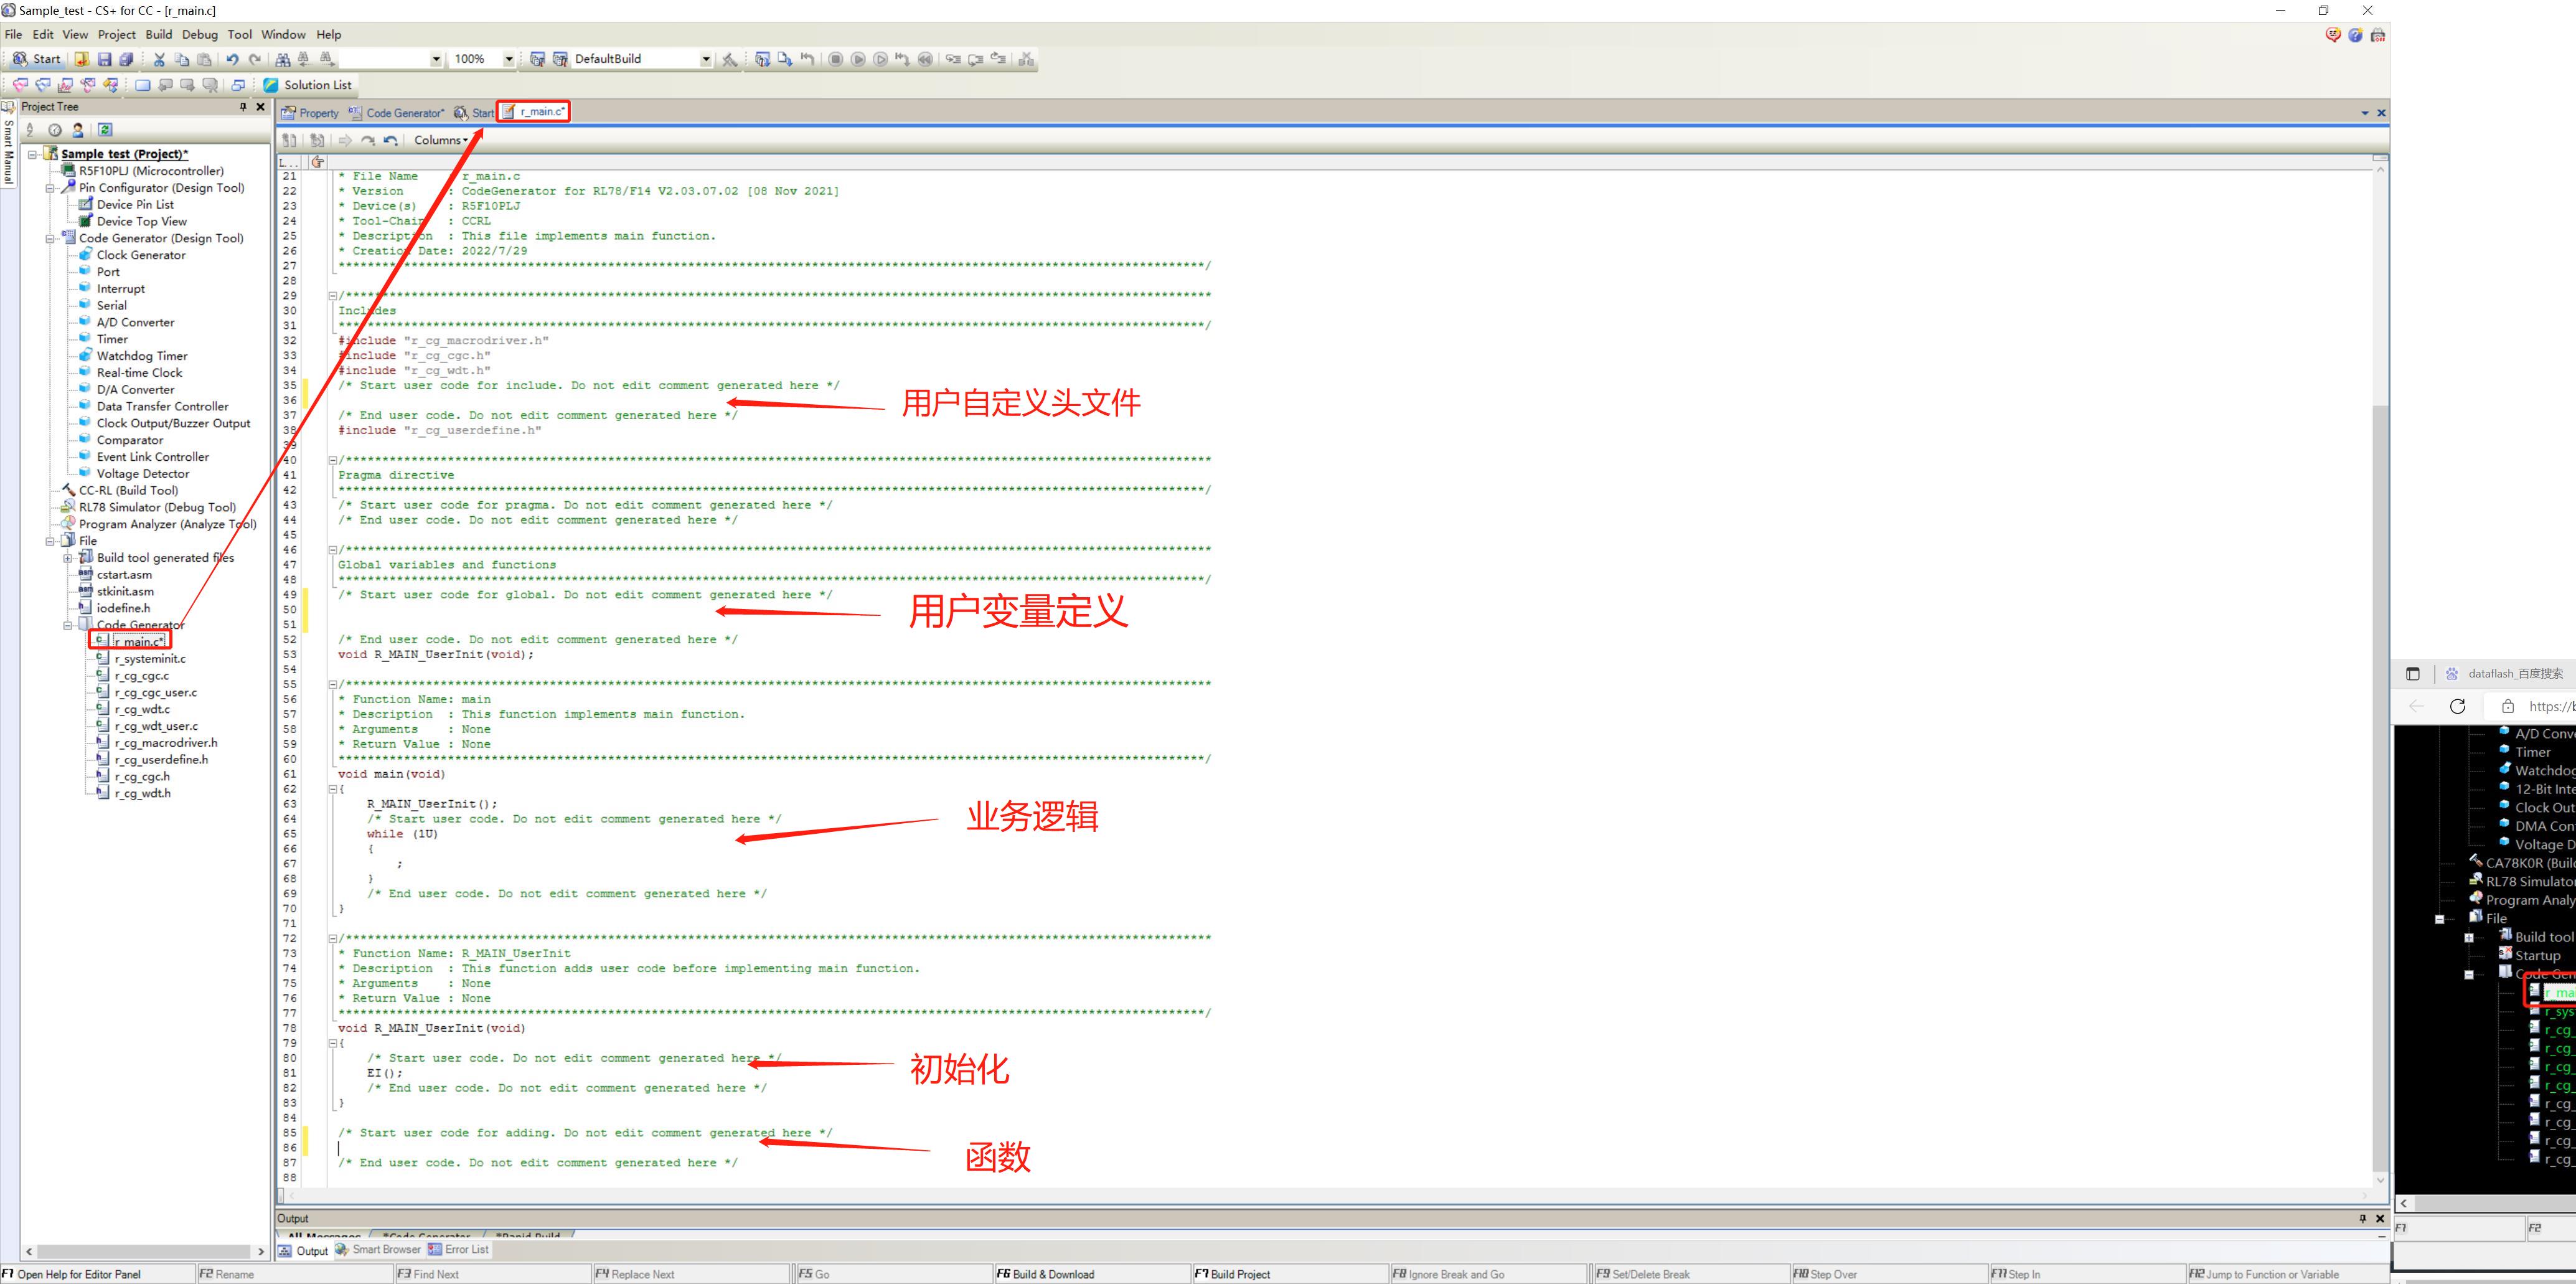Select r_cg_wdt_user.c file in the tree
The image size is (2576, 1284).
pos(156,727)
